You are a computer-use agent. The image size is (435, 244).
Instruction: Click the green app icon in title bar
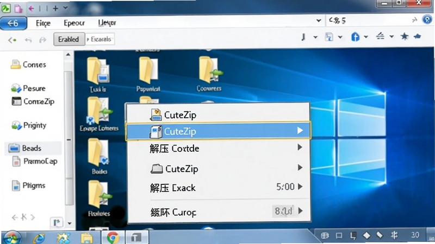[6, 9]
